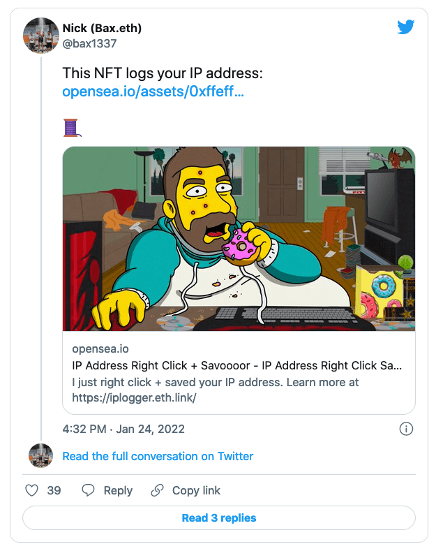Click the thread spool emoji
The image size is (436, 551).
tap(72, 128)
